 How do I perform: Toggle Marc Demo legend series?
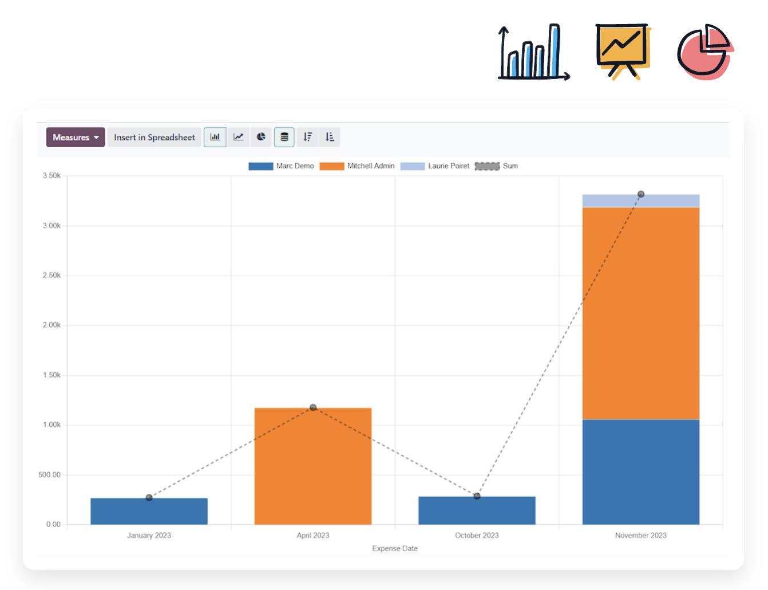(282, 166)
